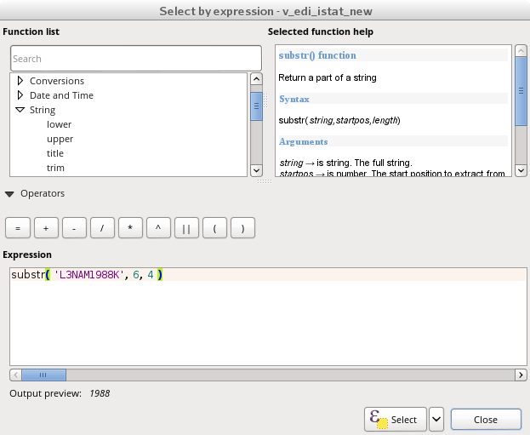Image resolution: width=530 pixels, height=435 pixels.
Task: Insert the concatenation || operator
Action: (x=186, y=228)
